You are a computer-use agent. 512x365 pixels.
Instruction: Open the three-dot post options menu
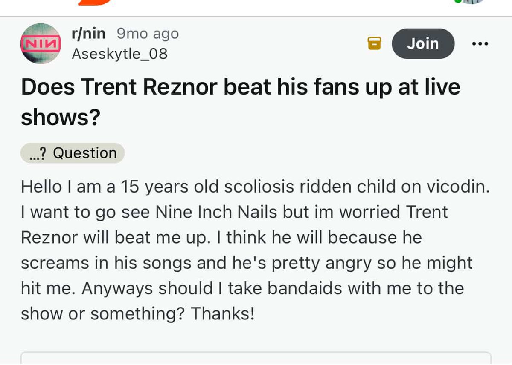point(480,43)
